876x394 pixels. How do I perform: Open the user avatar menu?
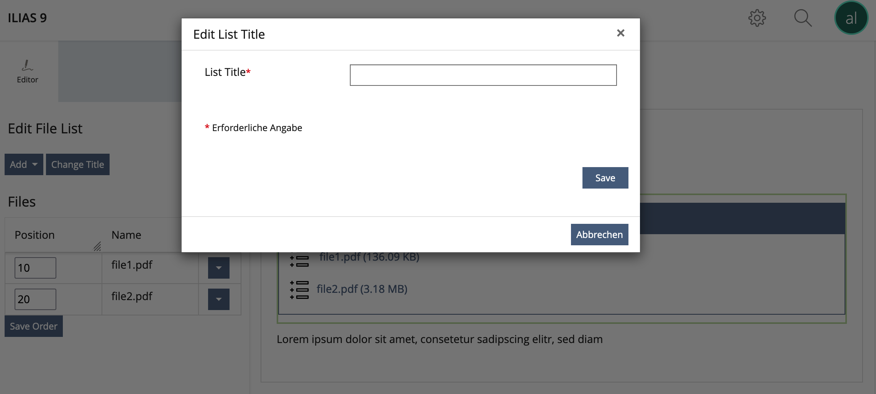tap(851, 18)
